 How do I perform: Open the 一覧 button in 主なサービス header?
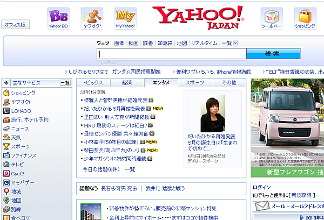tap(65, 83)
